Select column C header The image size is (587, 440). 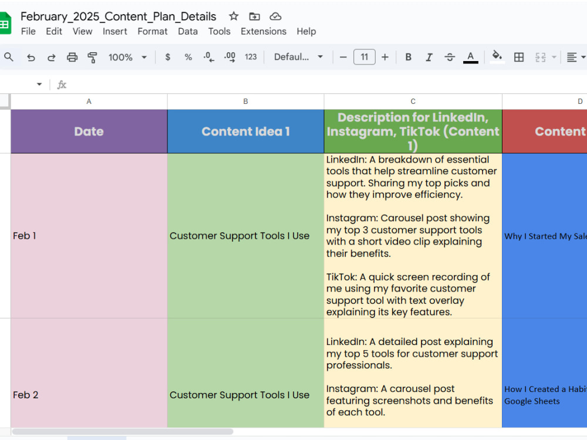click(x=413, y=101)
